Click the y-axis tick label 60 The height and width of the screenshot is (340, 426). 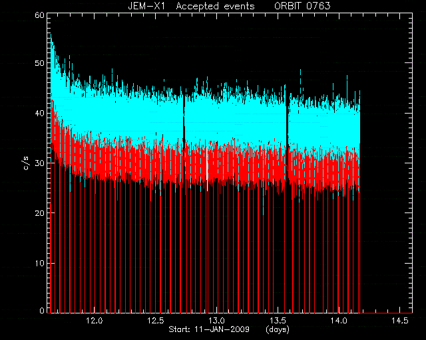point(39,15)
